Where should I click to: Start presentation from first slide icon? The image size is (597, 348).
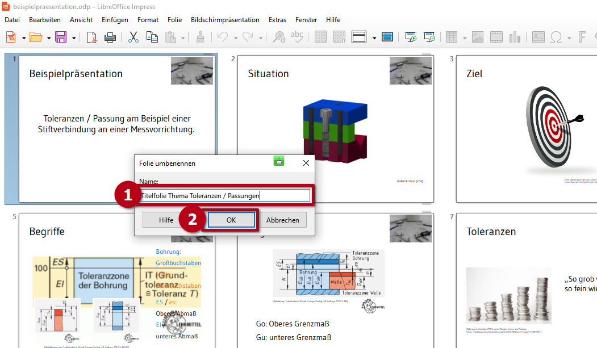[x=411, y=37]
